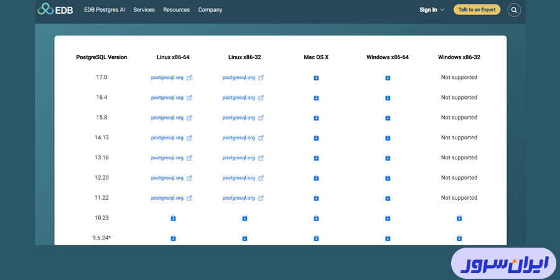Open postgresql.org link for 14.13 Linux x86-64
The image size is (560, 280).
pos(172,138)
